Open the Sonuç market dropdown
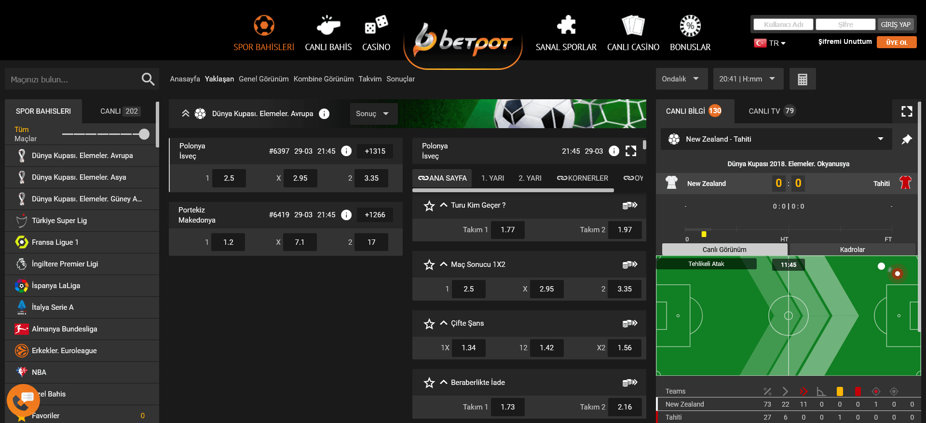Viewport: 926px width, 423px height. point(373,114)
